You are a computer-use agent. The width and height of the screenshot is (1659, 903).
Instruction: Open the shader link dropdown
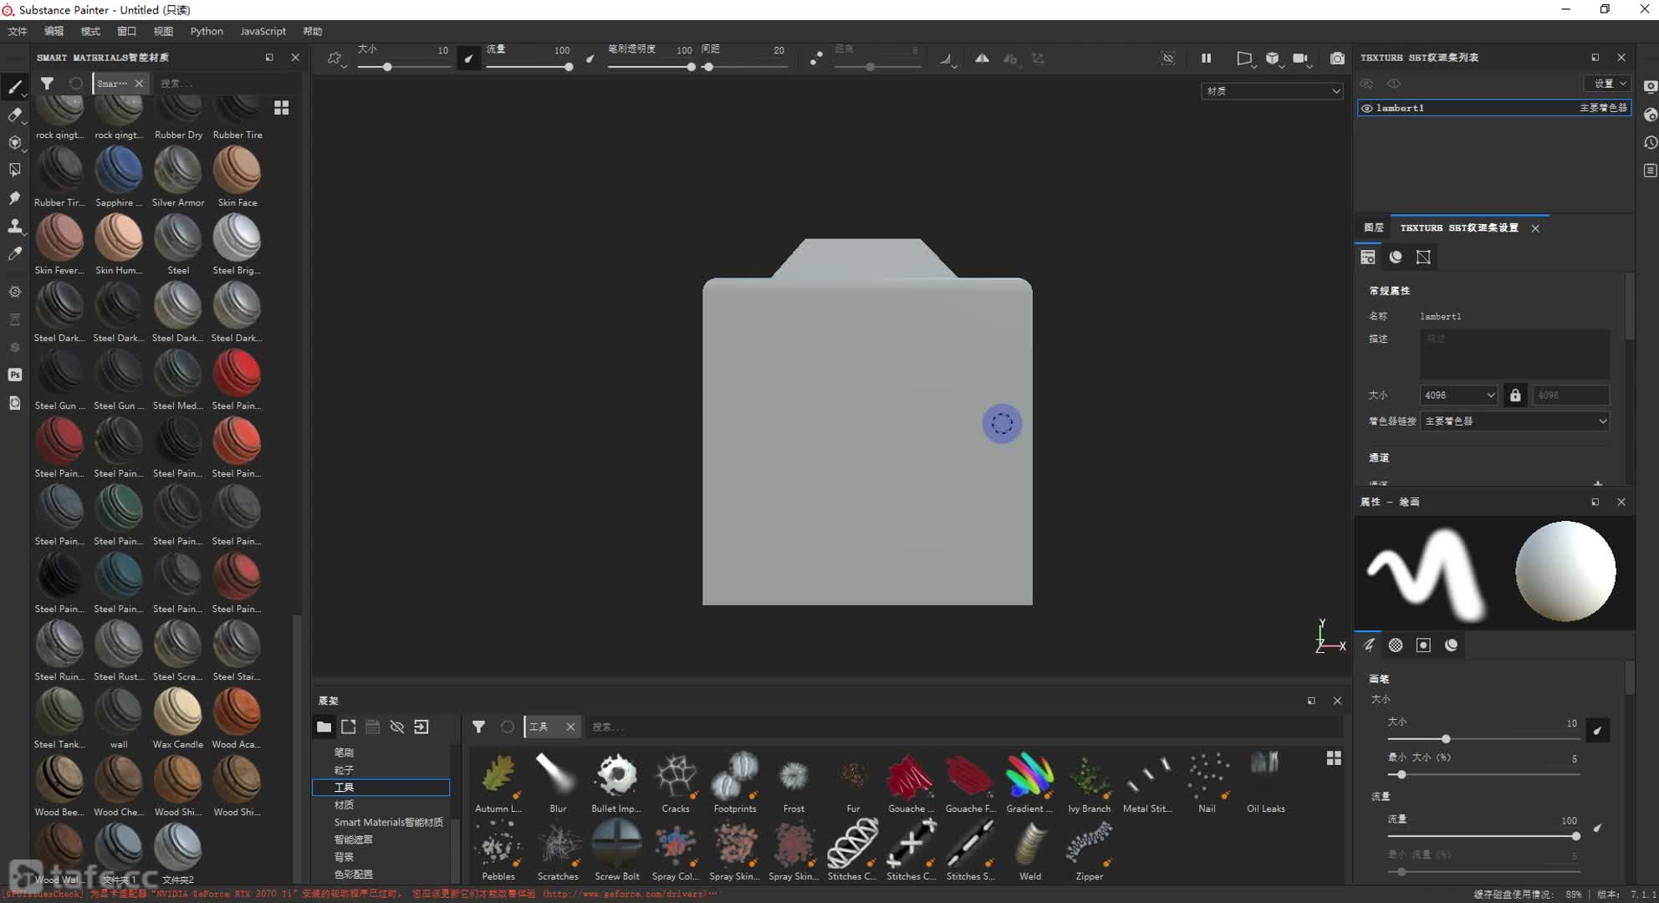[1514, 421]
